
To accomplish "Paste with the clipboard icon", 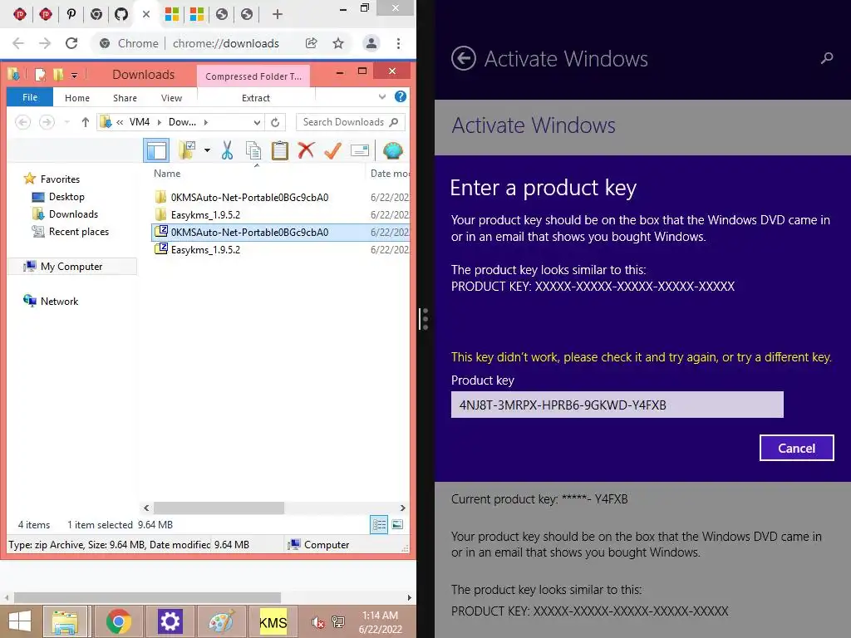I will 280,150.
